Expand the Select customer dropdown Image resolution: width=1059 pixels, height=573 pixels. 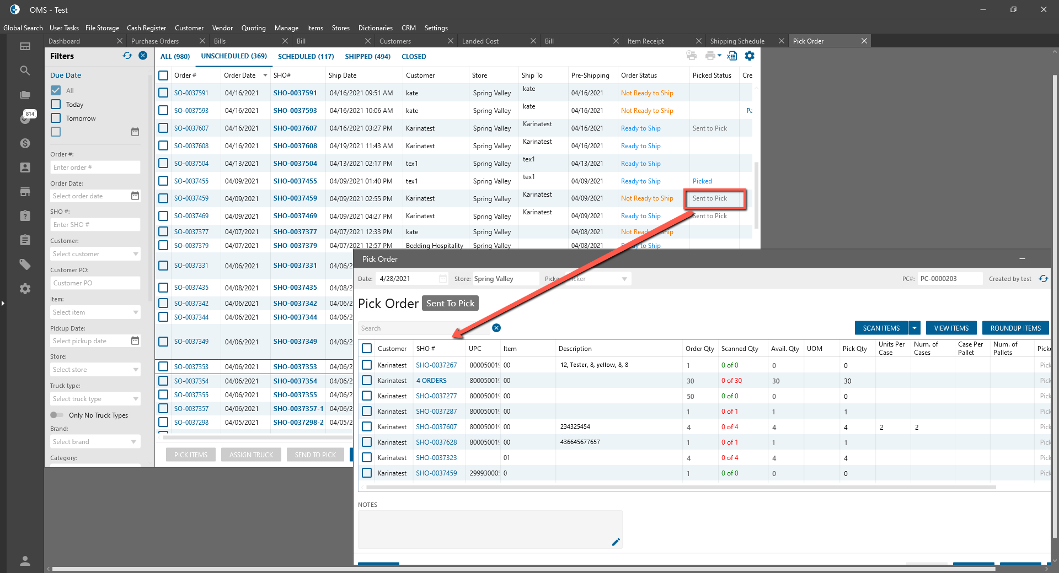pos(136,254)
